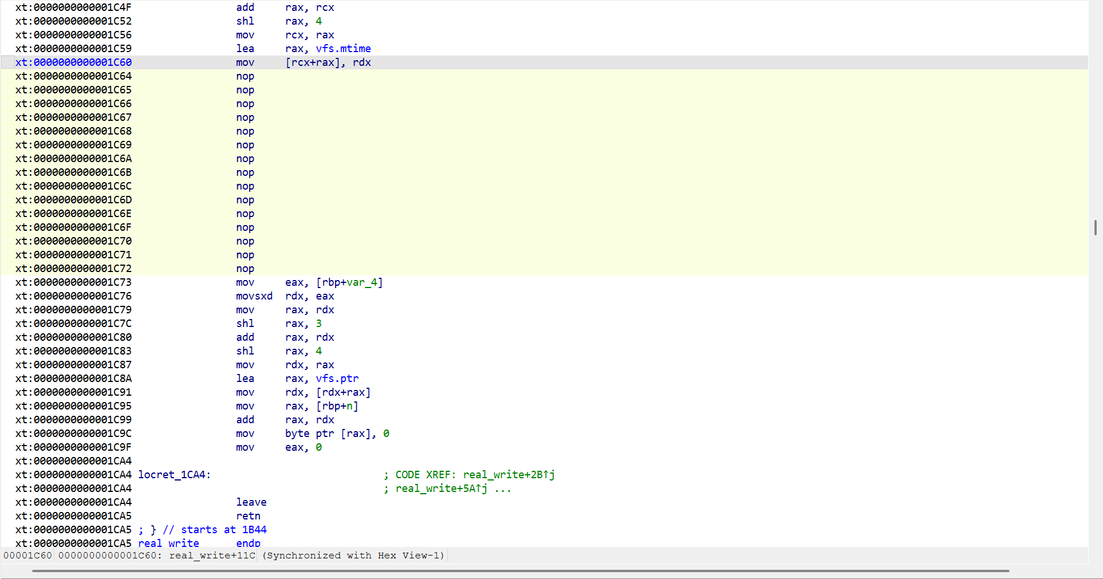Click the real_write endp function name
The height and width of the screenshot is (579, 1103).
tap(168, 543)
